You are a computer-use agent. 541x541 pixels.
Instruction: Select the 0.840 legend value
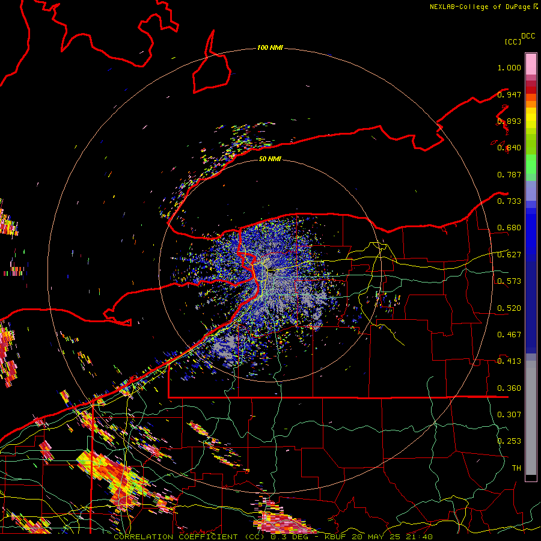[x=509, y=148]
